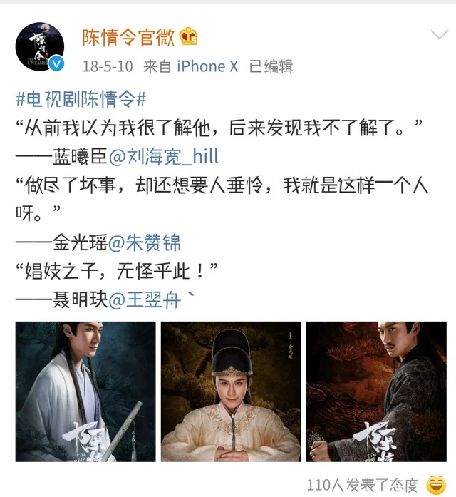Tap the laughing emoji reaction icon
The height and width of the screenshot is (497, 456).
tap(436, 485)
